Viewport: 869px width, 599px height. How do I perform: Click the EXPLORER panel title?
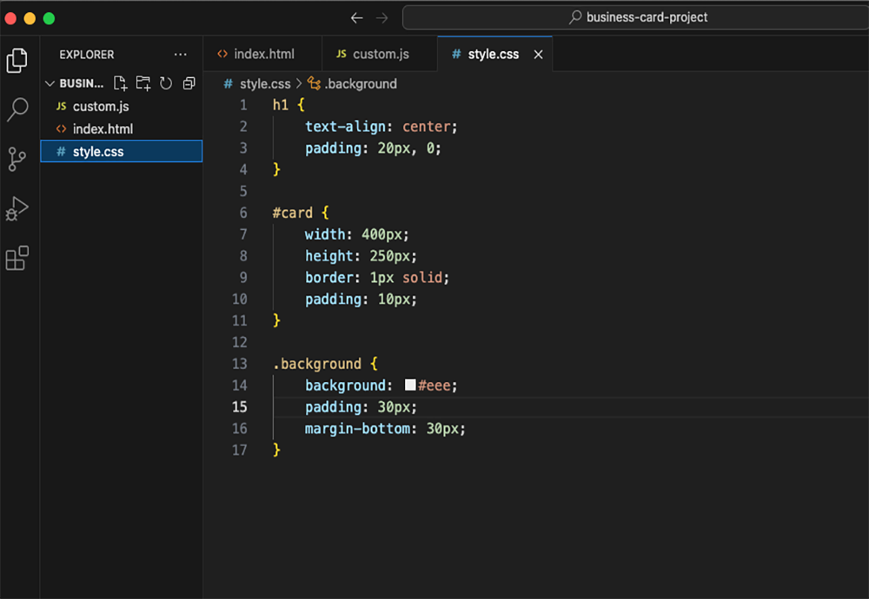coord(86,54)
